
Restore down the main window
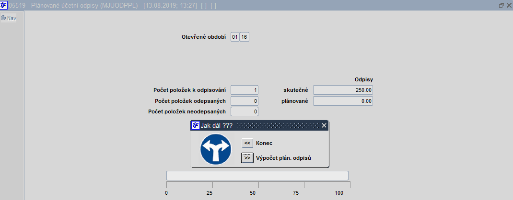pyautogui.click(x=501, y=5)
